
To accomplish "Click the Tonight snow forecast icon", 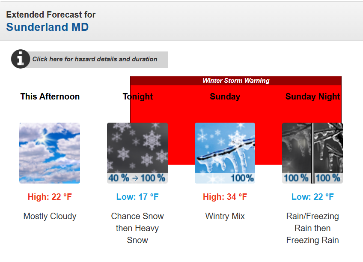I will coord(137,153).
